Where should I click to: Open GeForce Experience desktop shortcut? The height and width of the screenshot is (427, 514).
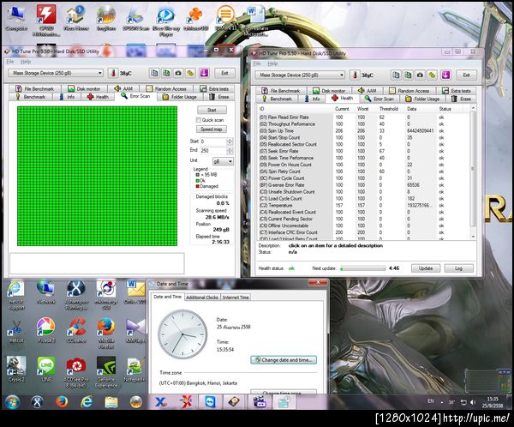click(x=106, y=372)
